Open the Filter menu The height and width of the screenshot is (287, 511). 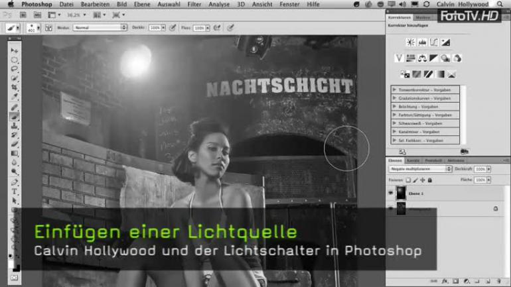coord(194,4)
